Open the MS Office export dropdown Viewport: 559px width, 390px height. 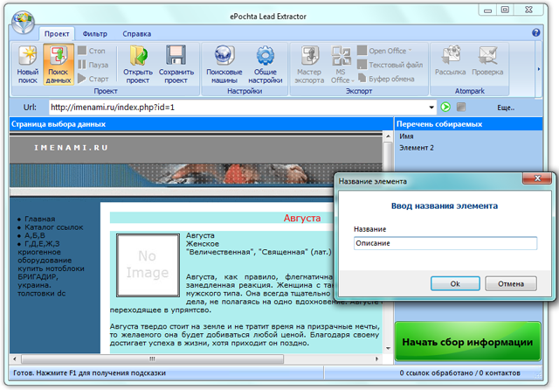coord(342,65)
